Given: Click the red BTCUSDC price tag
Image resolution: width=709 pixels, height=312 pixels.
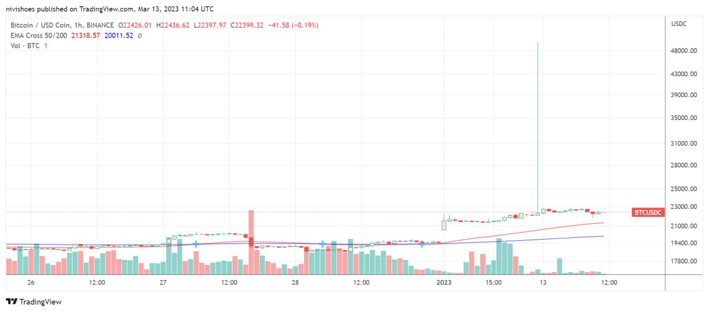Looking at the screenshot, I should pos(648,212).
